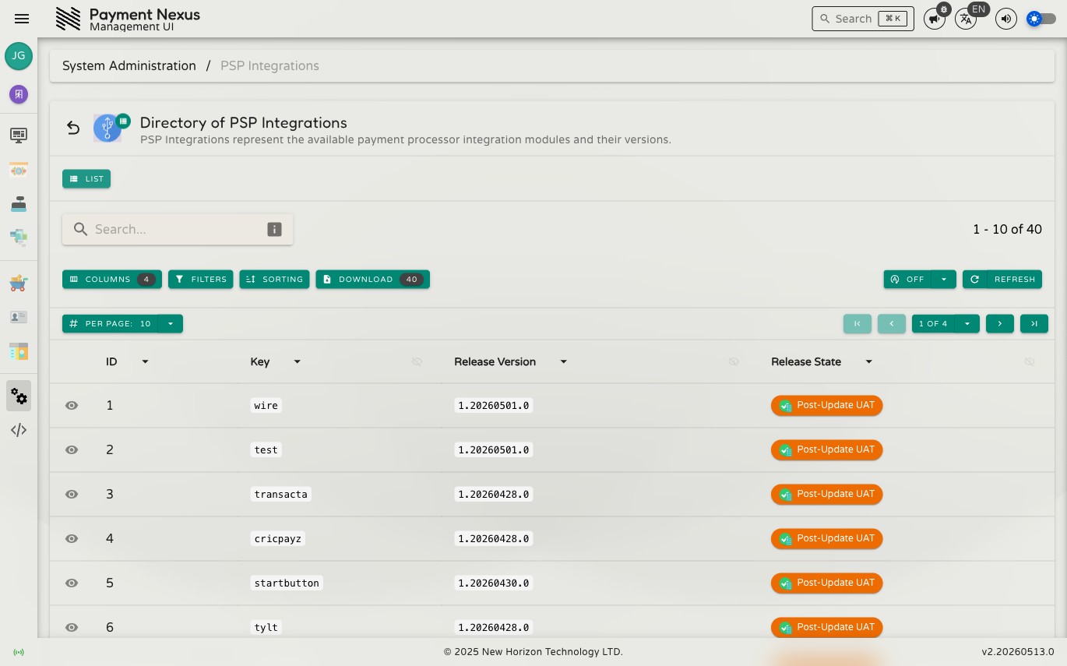Click the v2.20260513.0 version text
The height and width of the screenshot is (666, 1067).
click(1018, 652)
